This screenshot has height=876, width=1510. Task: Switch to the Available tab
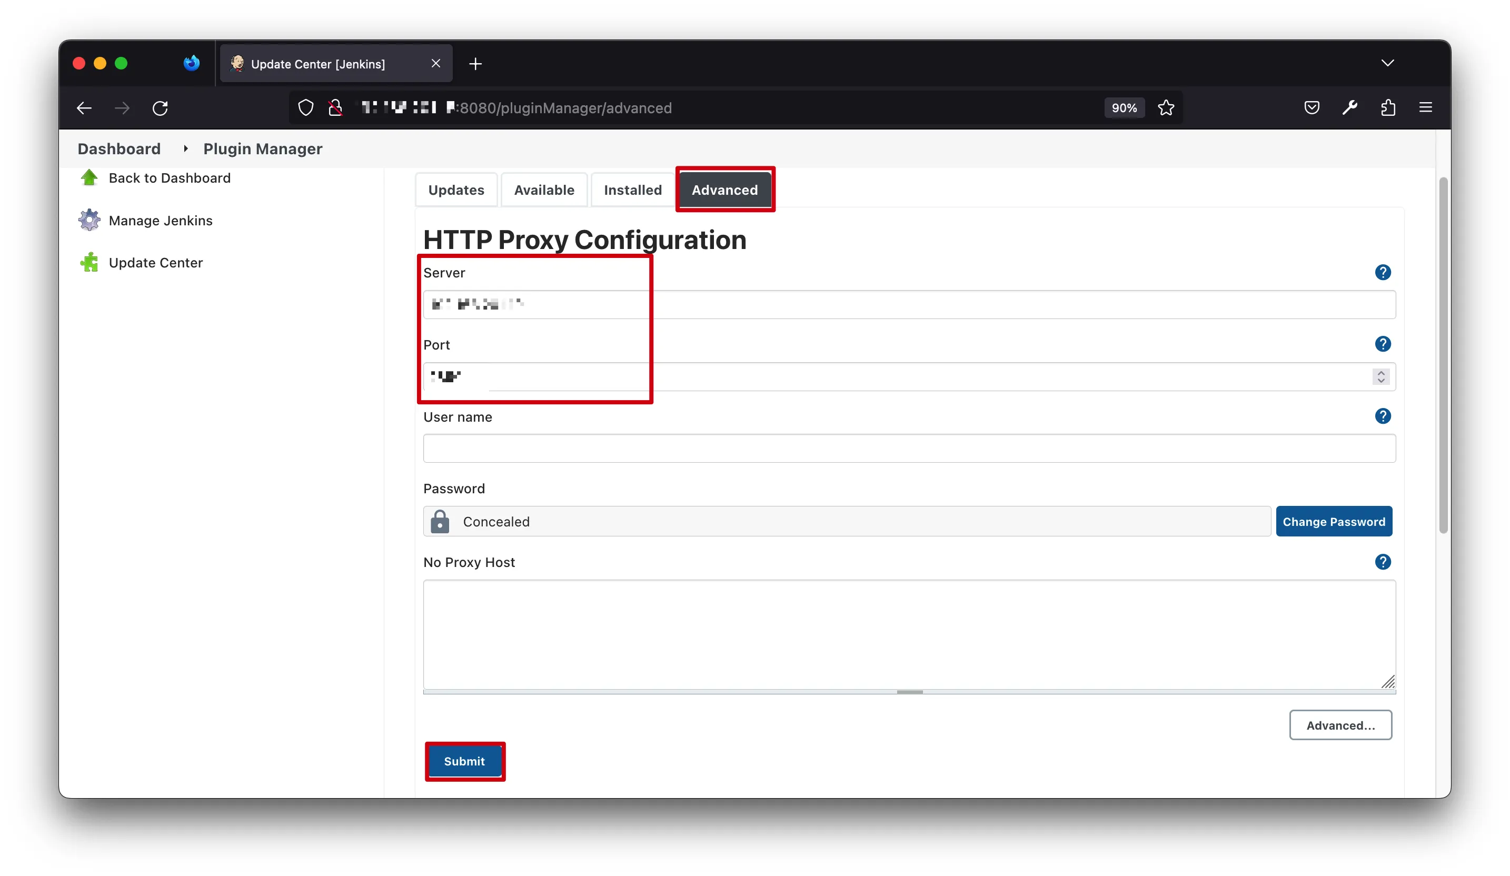544,190
